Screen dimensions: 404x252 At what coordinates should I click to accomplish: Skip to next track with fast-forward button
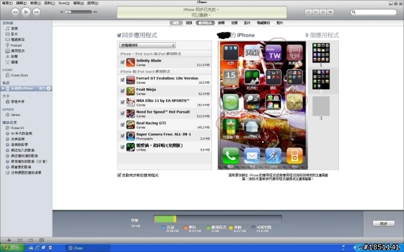(37, 12)
